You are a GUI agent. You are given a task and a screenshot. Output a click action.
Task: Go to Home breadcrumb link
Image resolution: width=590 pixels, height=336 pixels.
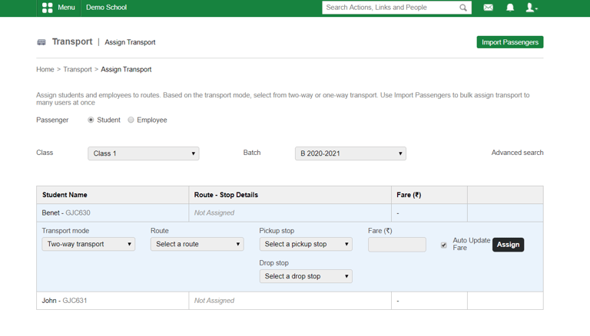click(x=45, y=70)
